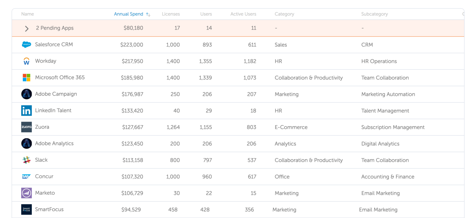Click the LinkedIn Talent logo icon

point(26,110)
